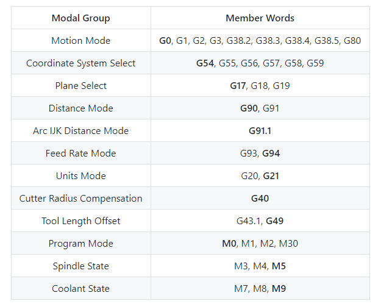Select the Motion Mode row label

[80, 41]
